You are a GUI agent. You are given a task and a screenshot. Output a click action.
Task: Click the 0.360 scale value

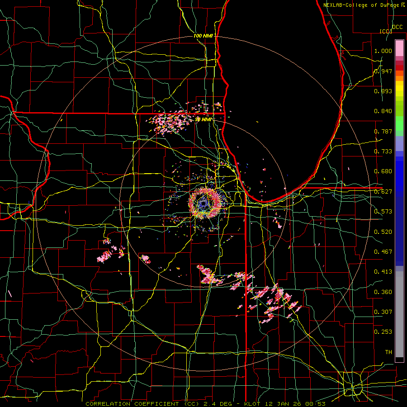pyautogui.click(x=383, y=292)
